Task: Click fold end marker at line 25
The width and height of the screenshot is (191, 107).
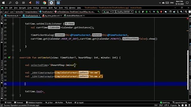Action: (13, 46)
